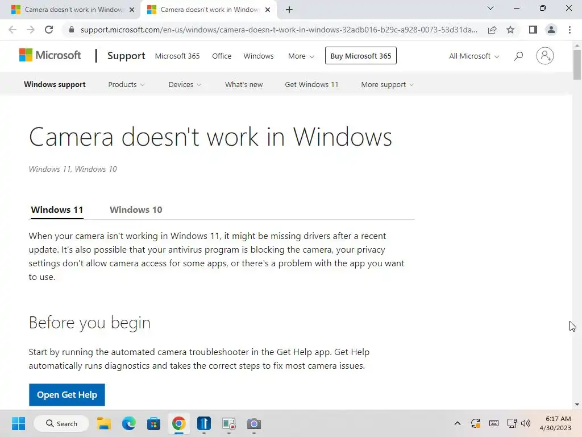
Task: Close the first Camera doesn't work tab
Action: coord(132,10)
